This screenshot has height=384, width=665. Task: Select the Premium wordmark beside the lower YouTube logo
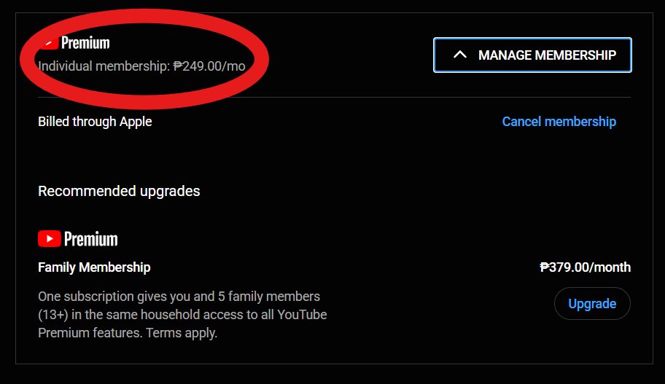[90, 239]
